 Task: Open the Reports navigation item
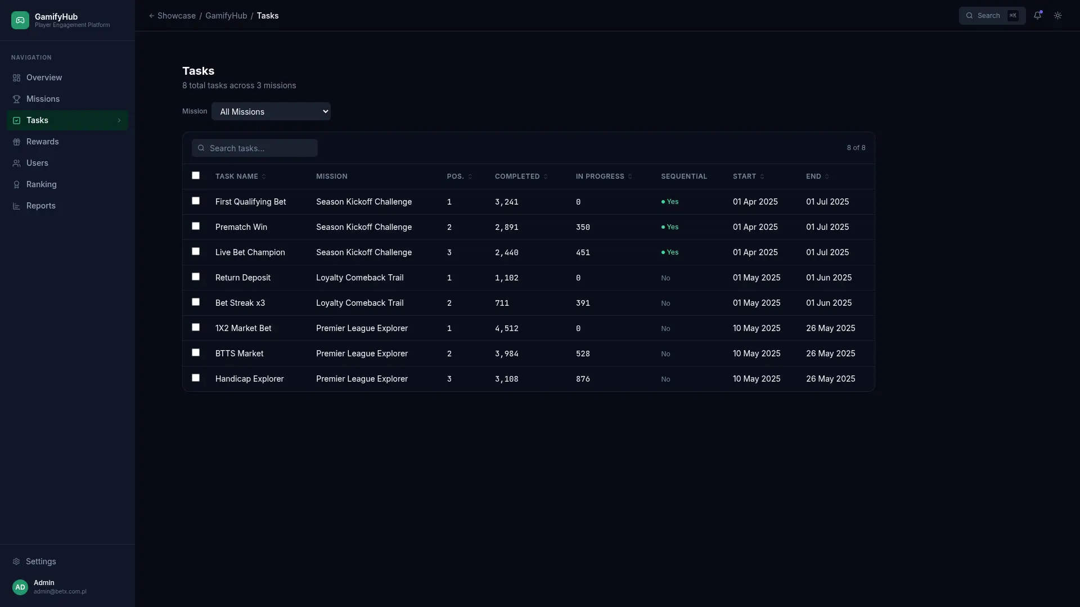pyautogui.click(x=67, y=206)
